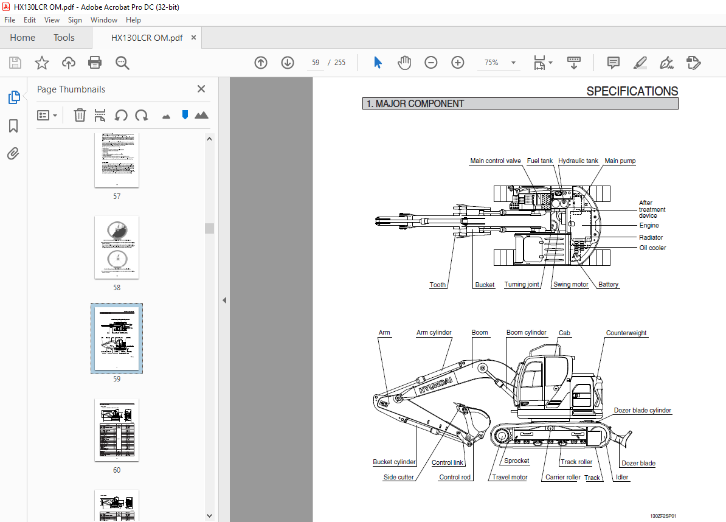Click the 'Counterweight' label
Image resolution: width=726 pixels, height=522 pixels.
[x=626, y=333]
